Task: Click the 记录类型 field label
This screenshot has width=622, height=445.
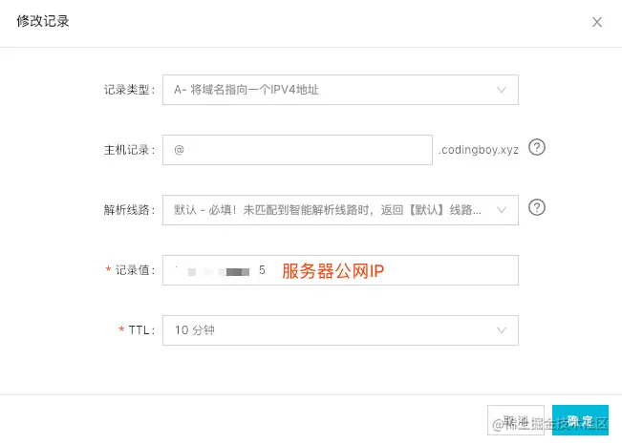Action: [129, 90]
